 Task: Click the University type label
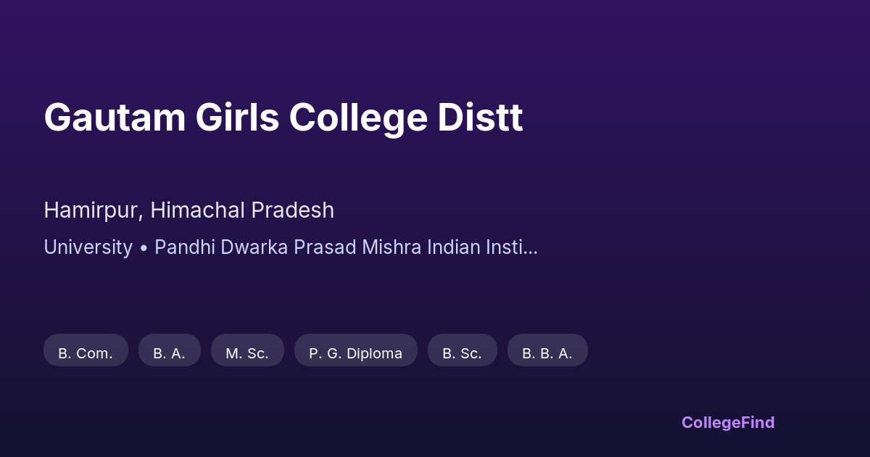click(x=88, y=247)
